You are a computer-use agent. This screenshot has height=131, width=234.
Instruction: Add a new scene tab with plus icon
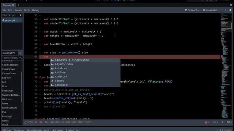18,5
